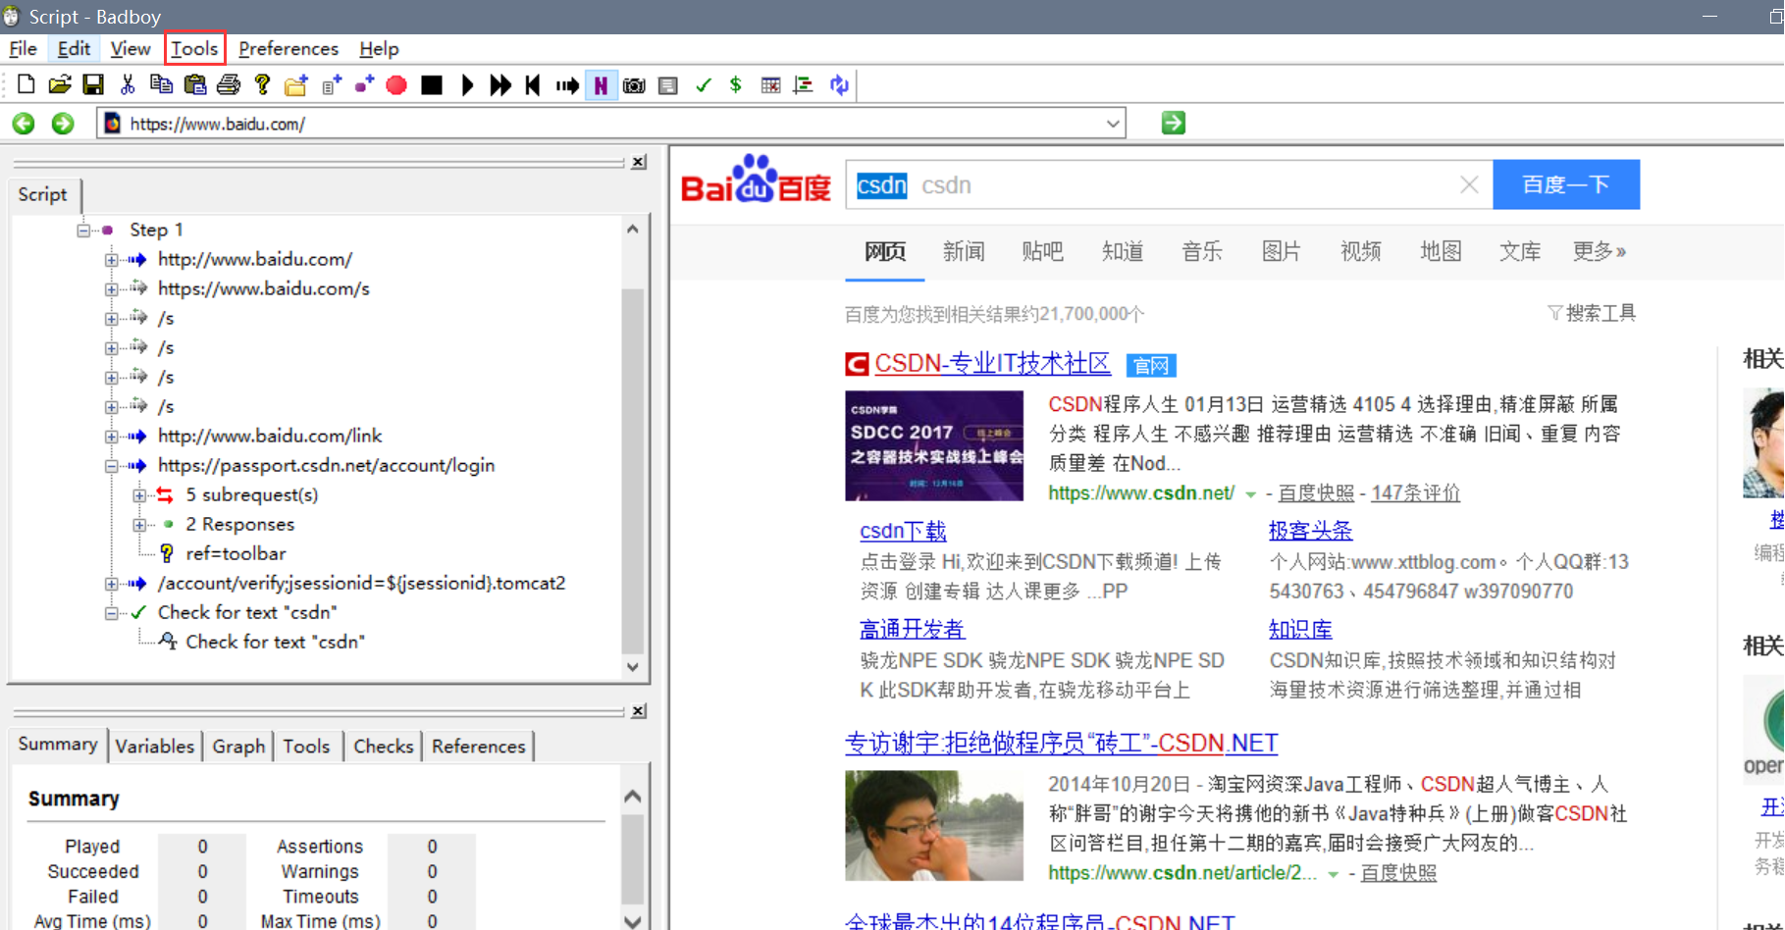Click the gray document icon after the camera
Image resolution: width=1785 pixels, height=930 pixels.
tap(668, 85)
